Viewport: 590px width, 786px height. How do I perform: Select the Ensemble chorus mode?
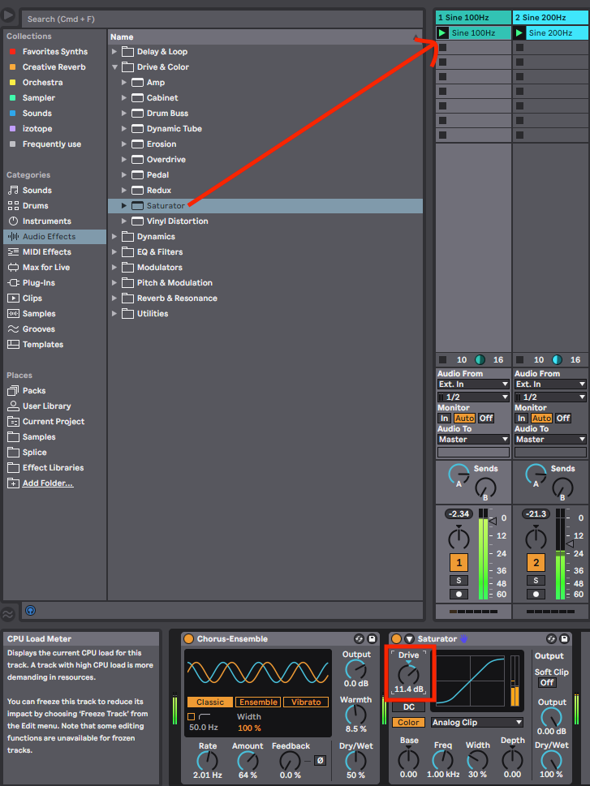click(258, 702)
